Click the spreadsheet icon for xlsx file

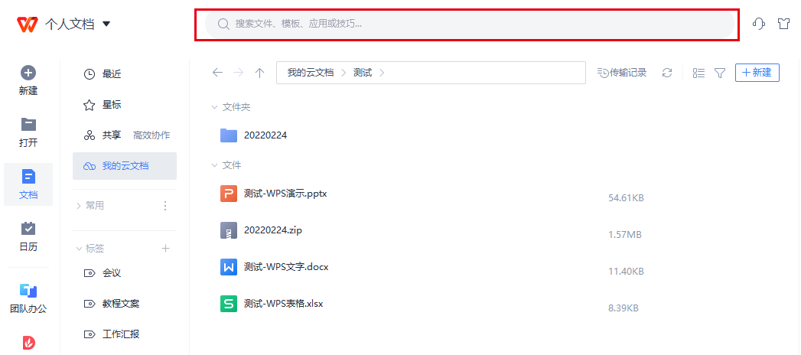coord(229,304)
